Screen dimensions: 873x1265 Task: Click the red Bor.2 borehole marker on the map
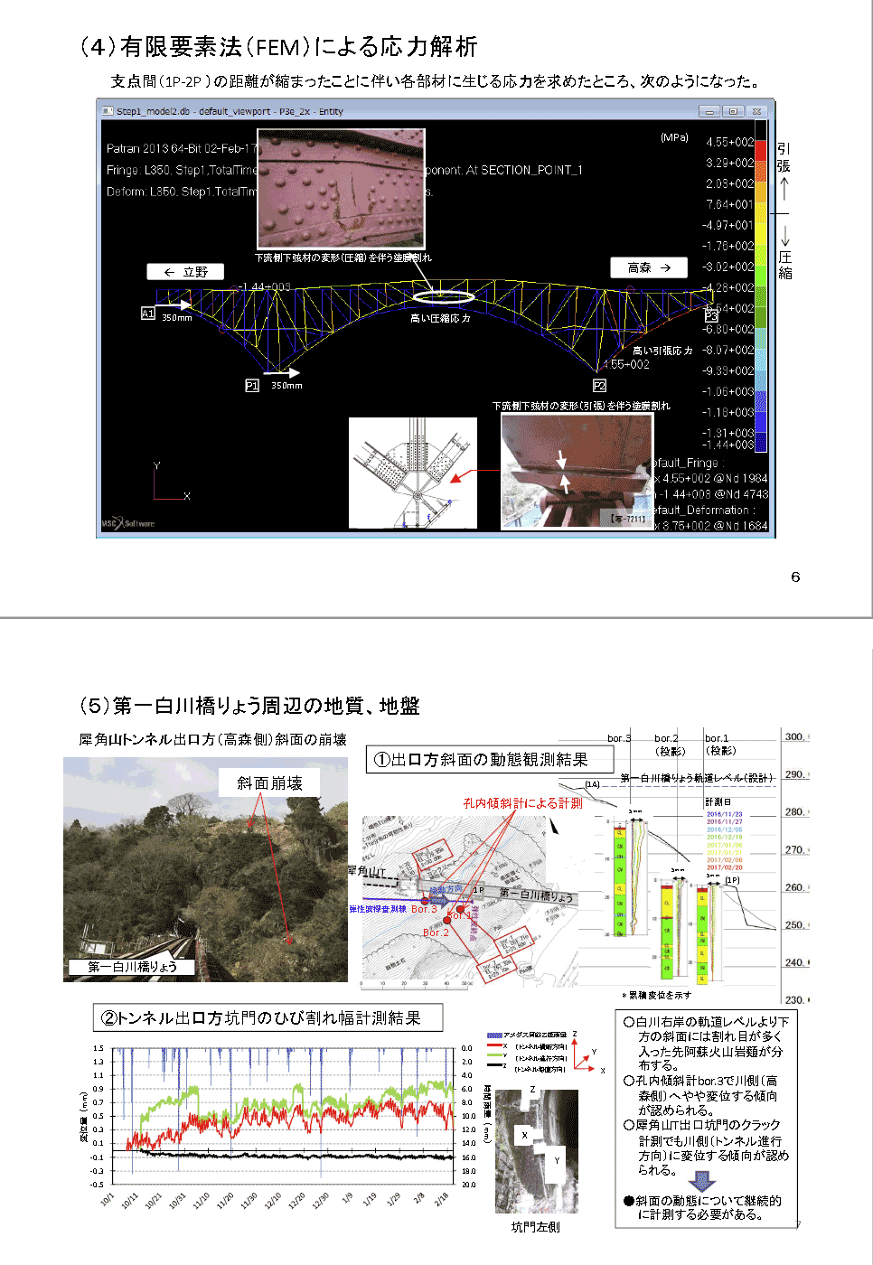pyautogui.click(x=446, y=920)
